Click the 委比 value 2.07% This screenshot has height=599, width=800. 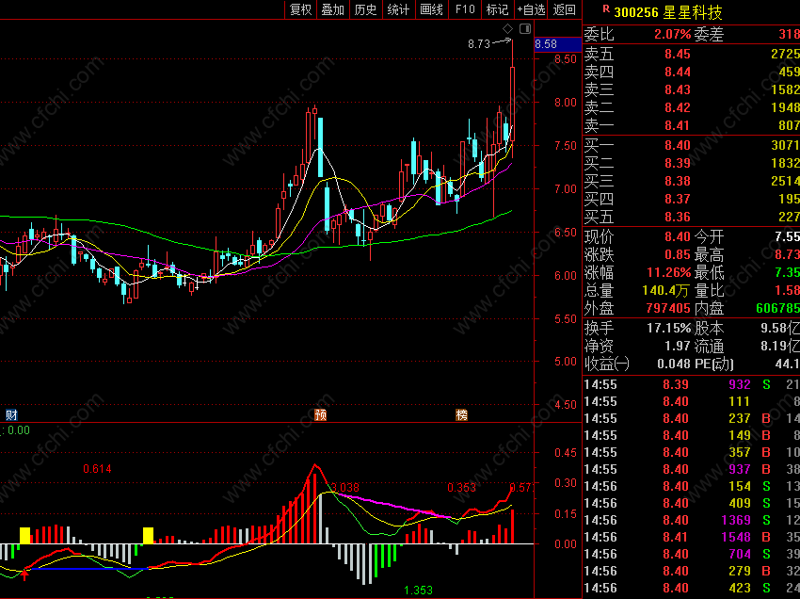pyautogui.click(x=672, y=35)
